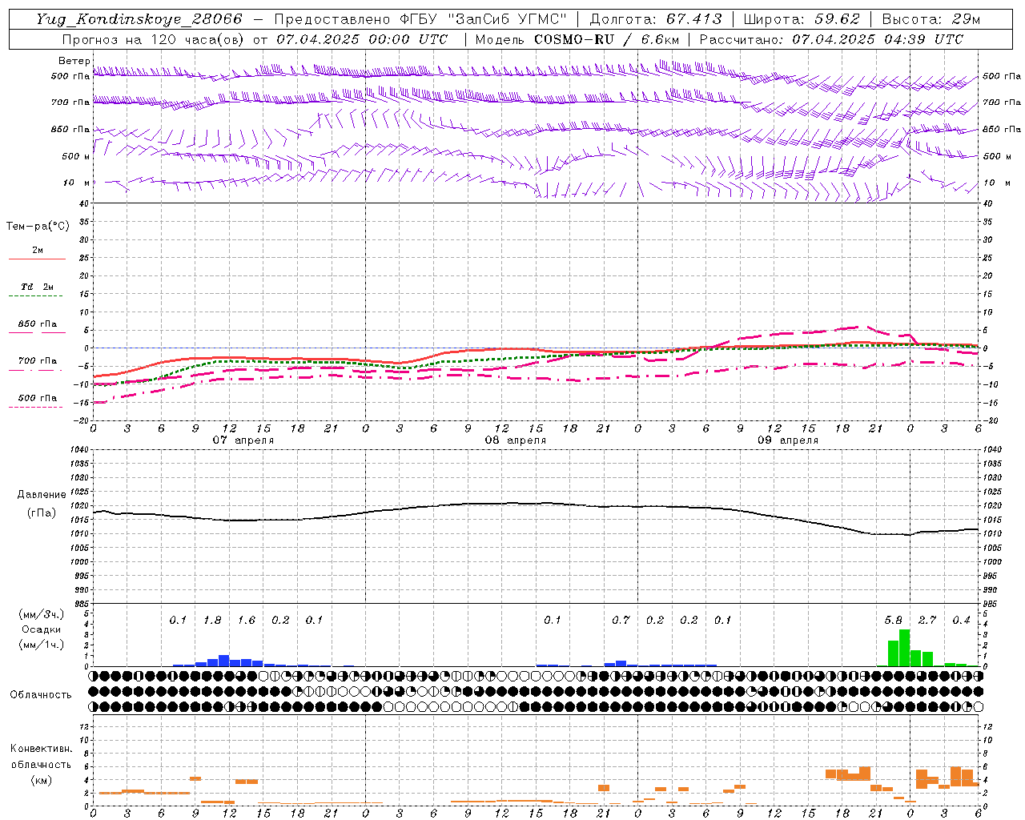This screenshot has width=1025, height=820.
Task: Click the provider text ФГБУ "ЗапСиб УГМС"
Action: [x=483, y=19]
